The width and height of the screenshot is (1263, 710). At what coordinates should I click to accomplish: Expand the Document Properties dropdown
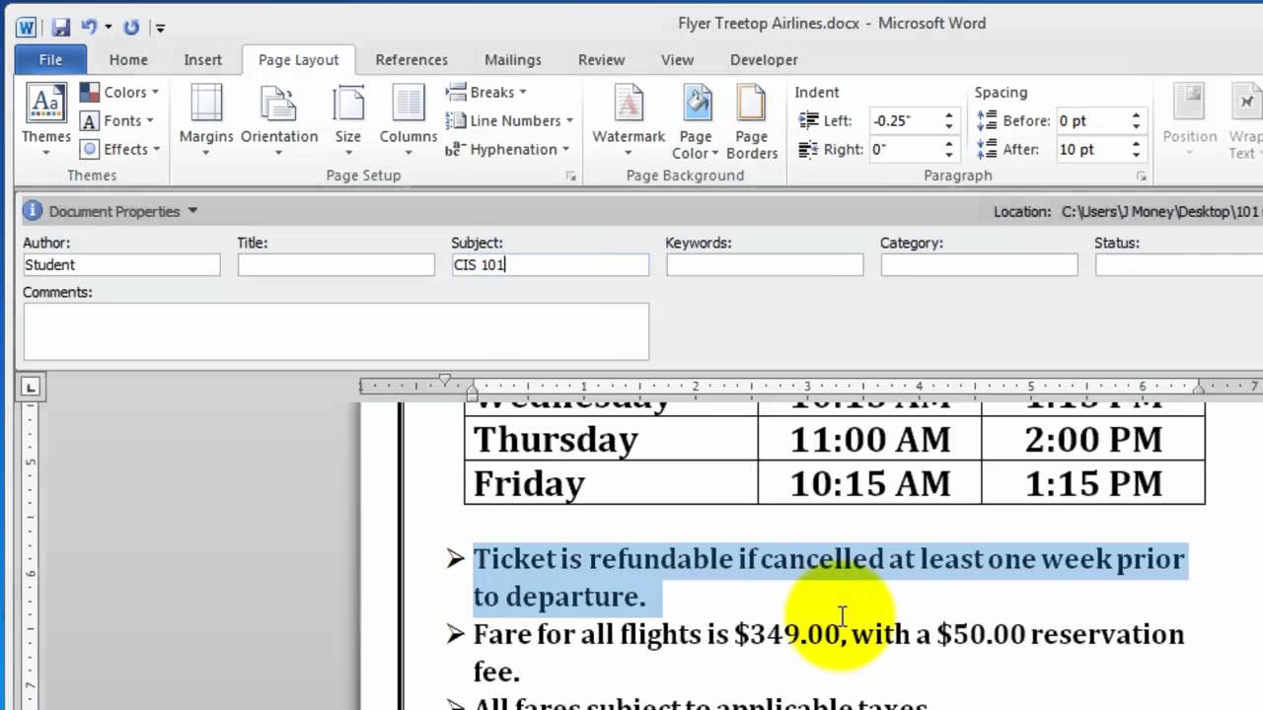click(192, 211)
